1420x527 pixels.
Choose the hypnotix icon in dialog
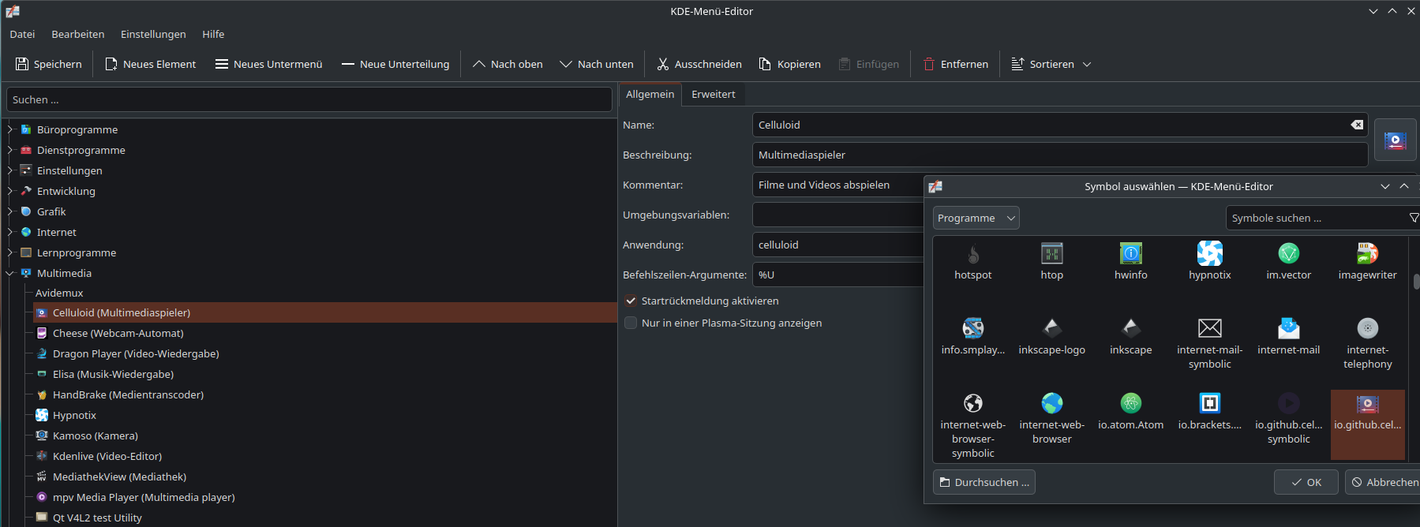(x=1210, y=263)
